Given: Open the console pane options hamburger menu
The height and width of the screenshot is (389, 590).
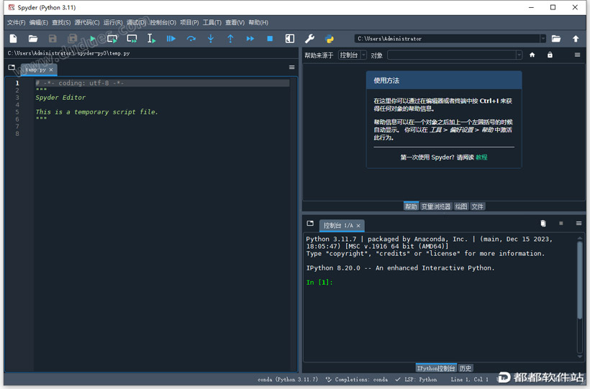Looking at the screenshot, I should 578,224.
